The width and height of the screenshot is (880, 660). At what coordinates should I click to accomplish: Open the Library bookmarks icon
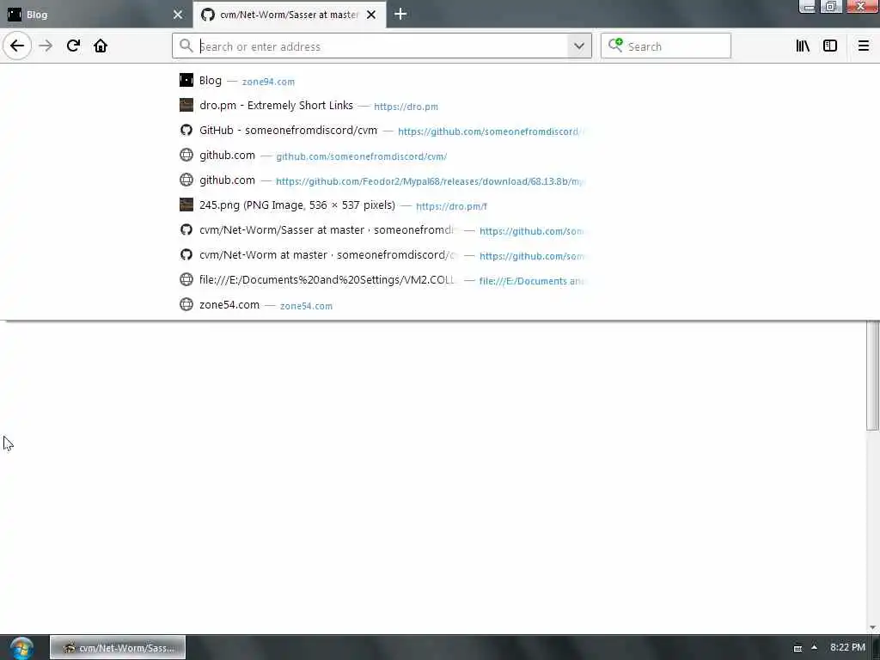(x=803, y=46)
